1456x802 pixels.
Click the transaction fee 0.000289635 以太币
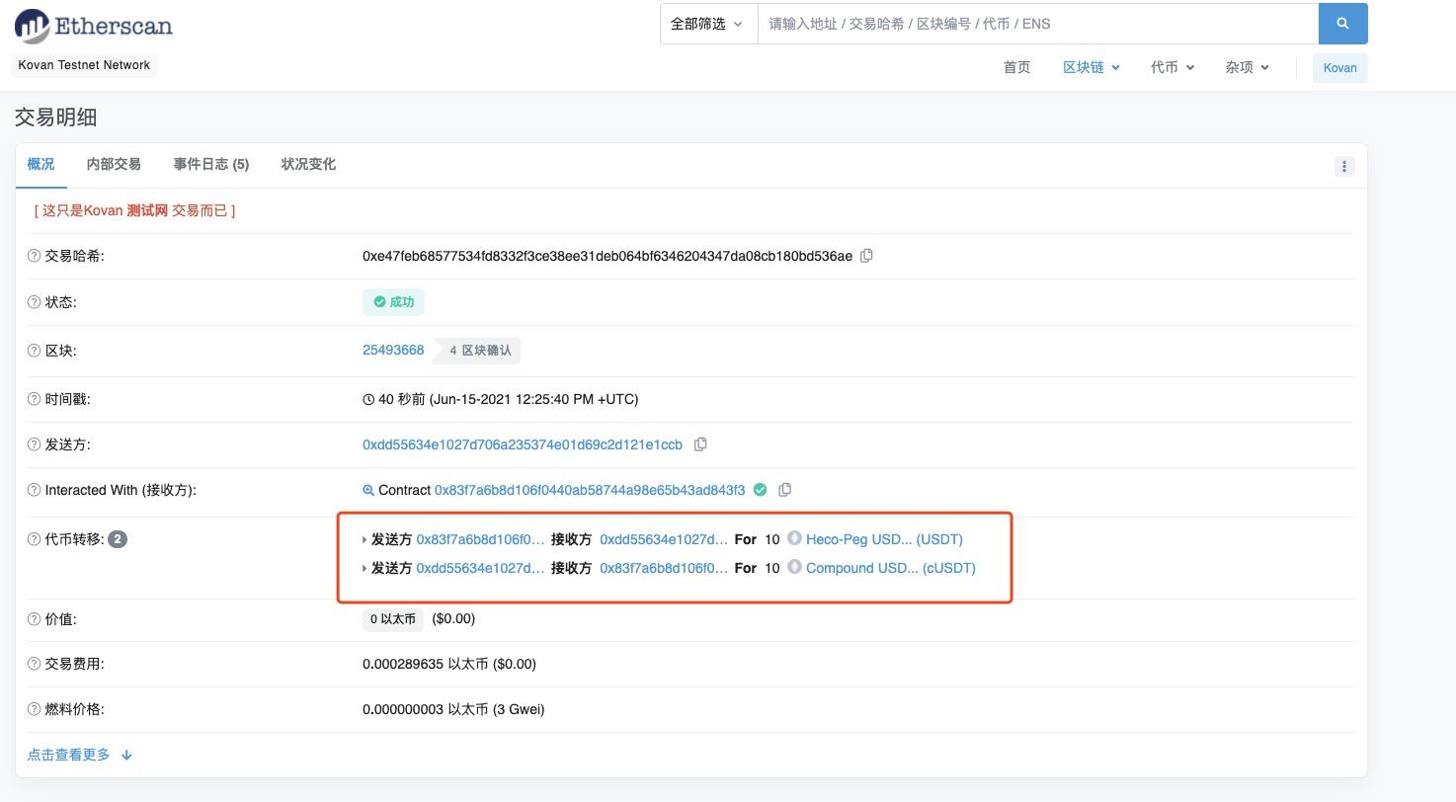tap(449, 664)
